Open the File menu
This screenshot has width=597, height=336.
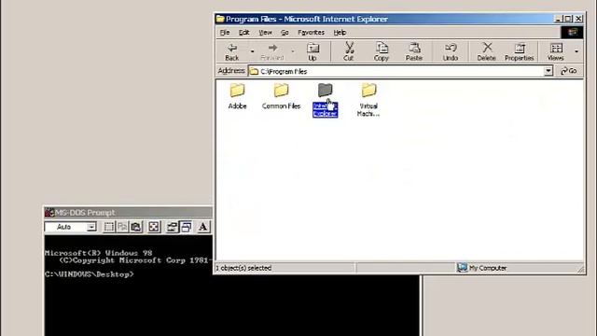225,33
